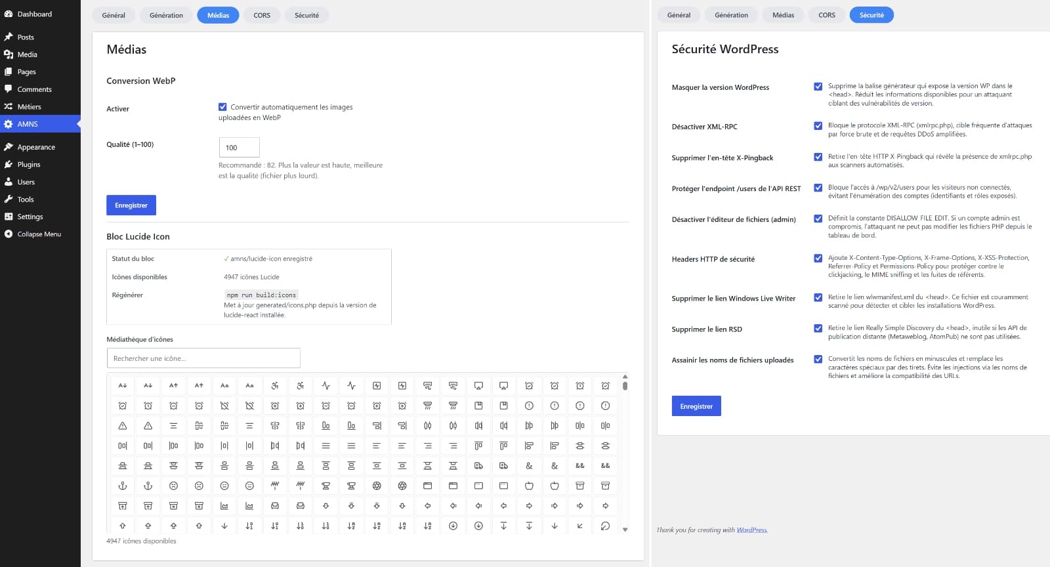Open CORS tab in the Sécurité WordPress panel
This screenshot has width=1050, height=567.
[x=827, y=15]
